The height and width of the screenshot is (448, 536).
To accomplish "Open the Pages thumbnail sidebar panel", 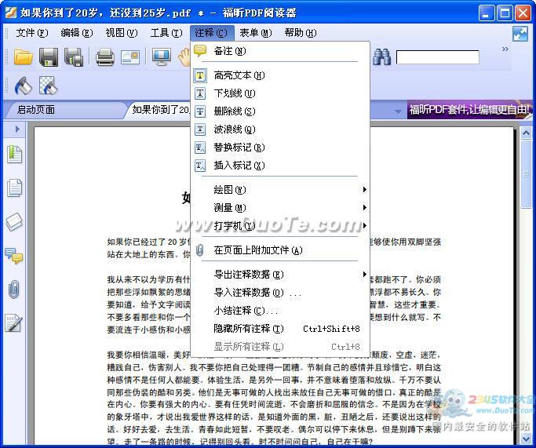I will (14, 188).
